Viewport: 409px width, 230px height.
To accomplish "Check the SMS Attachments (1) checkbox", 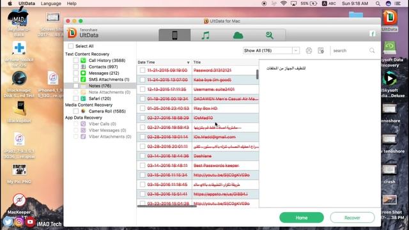I will tap(75, 79).
